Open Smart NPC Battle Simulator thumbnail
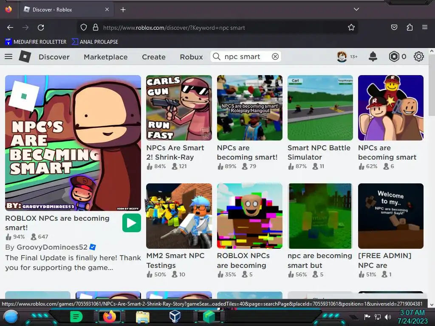The width and height of the screenshot is (435, 326). (320, 108)
